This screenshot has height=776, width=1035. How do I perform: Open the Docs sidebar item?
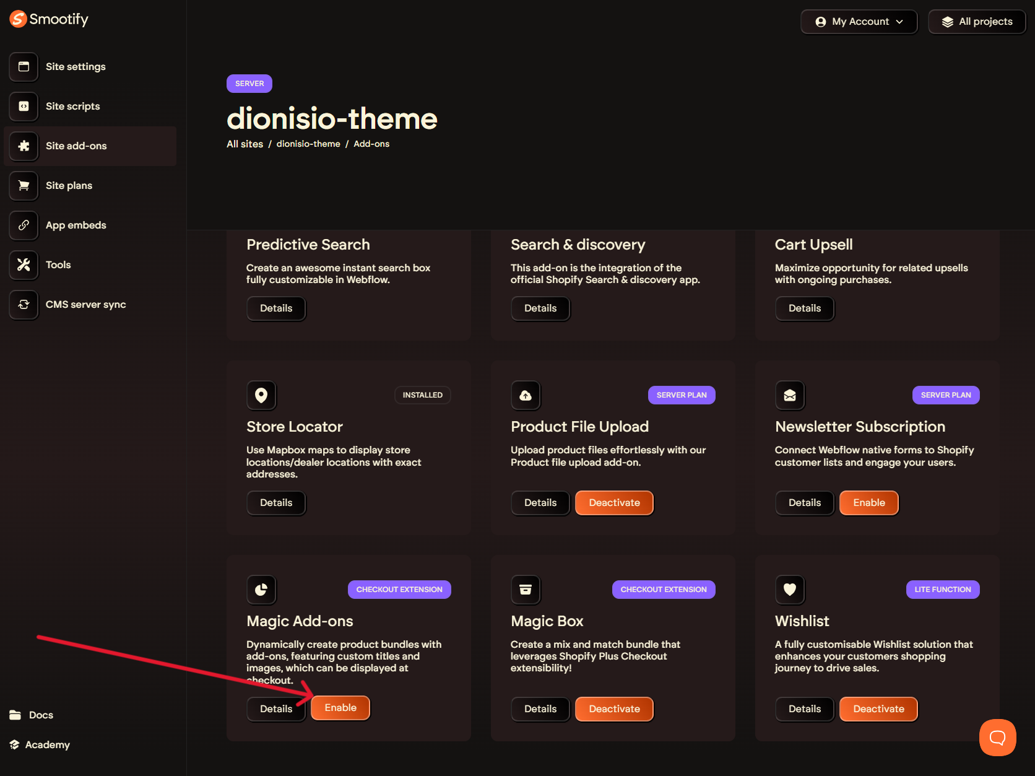[x=41, y=715]
